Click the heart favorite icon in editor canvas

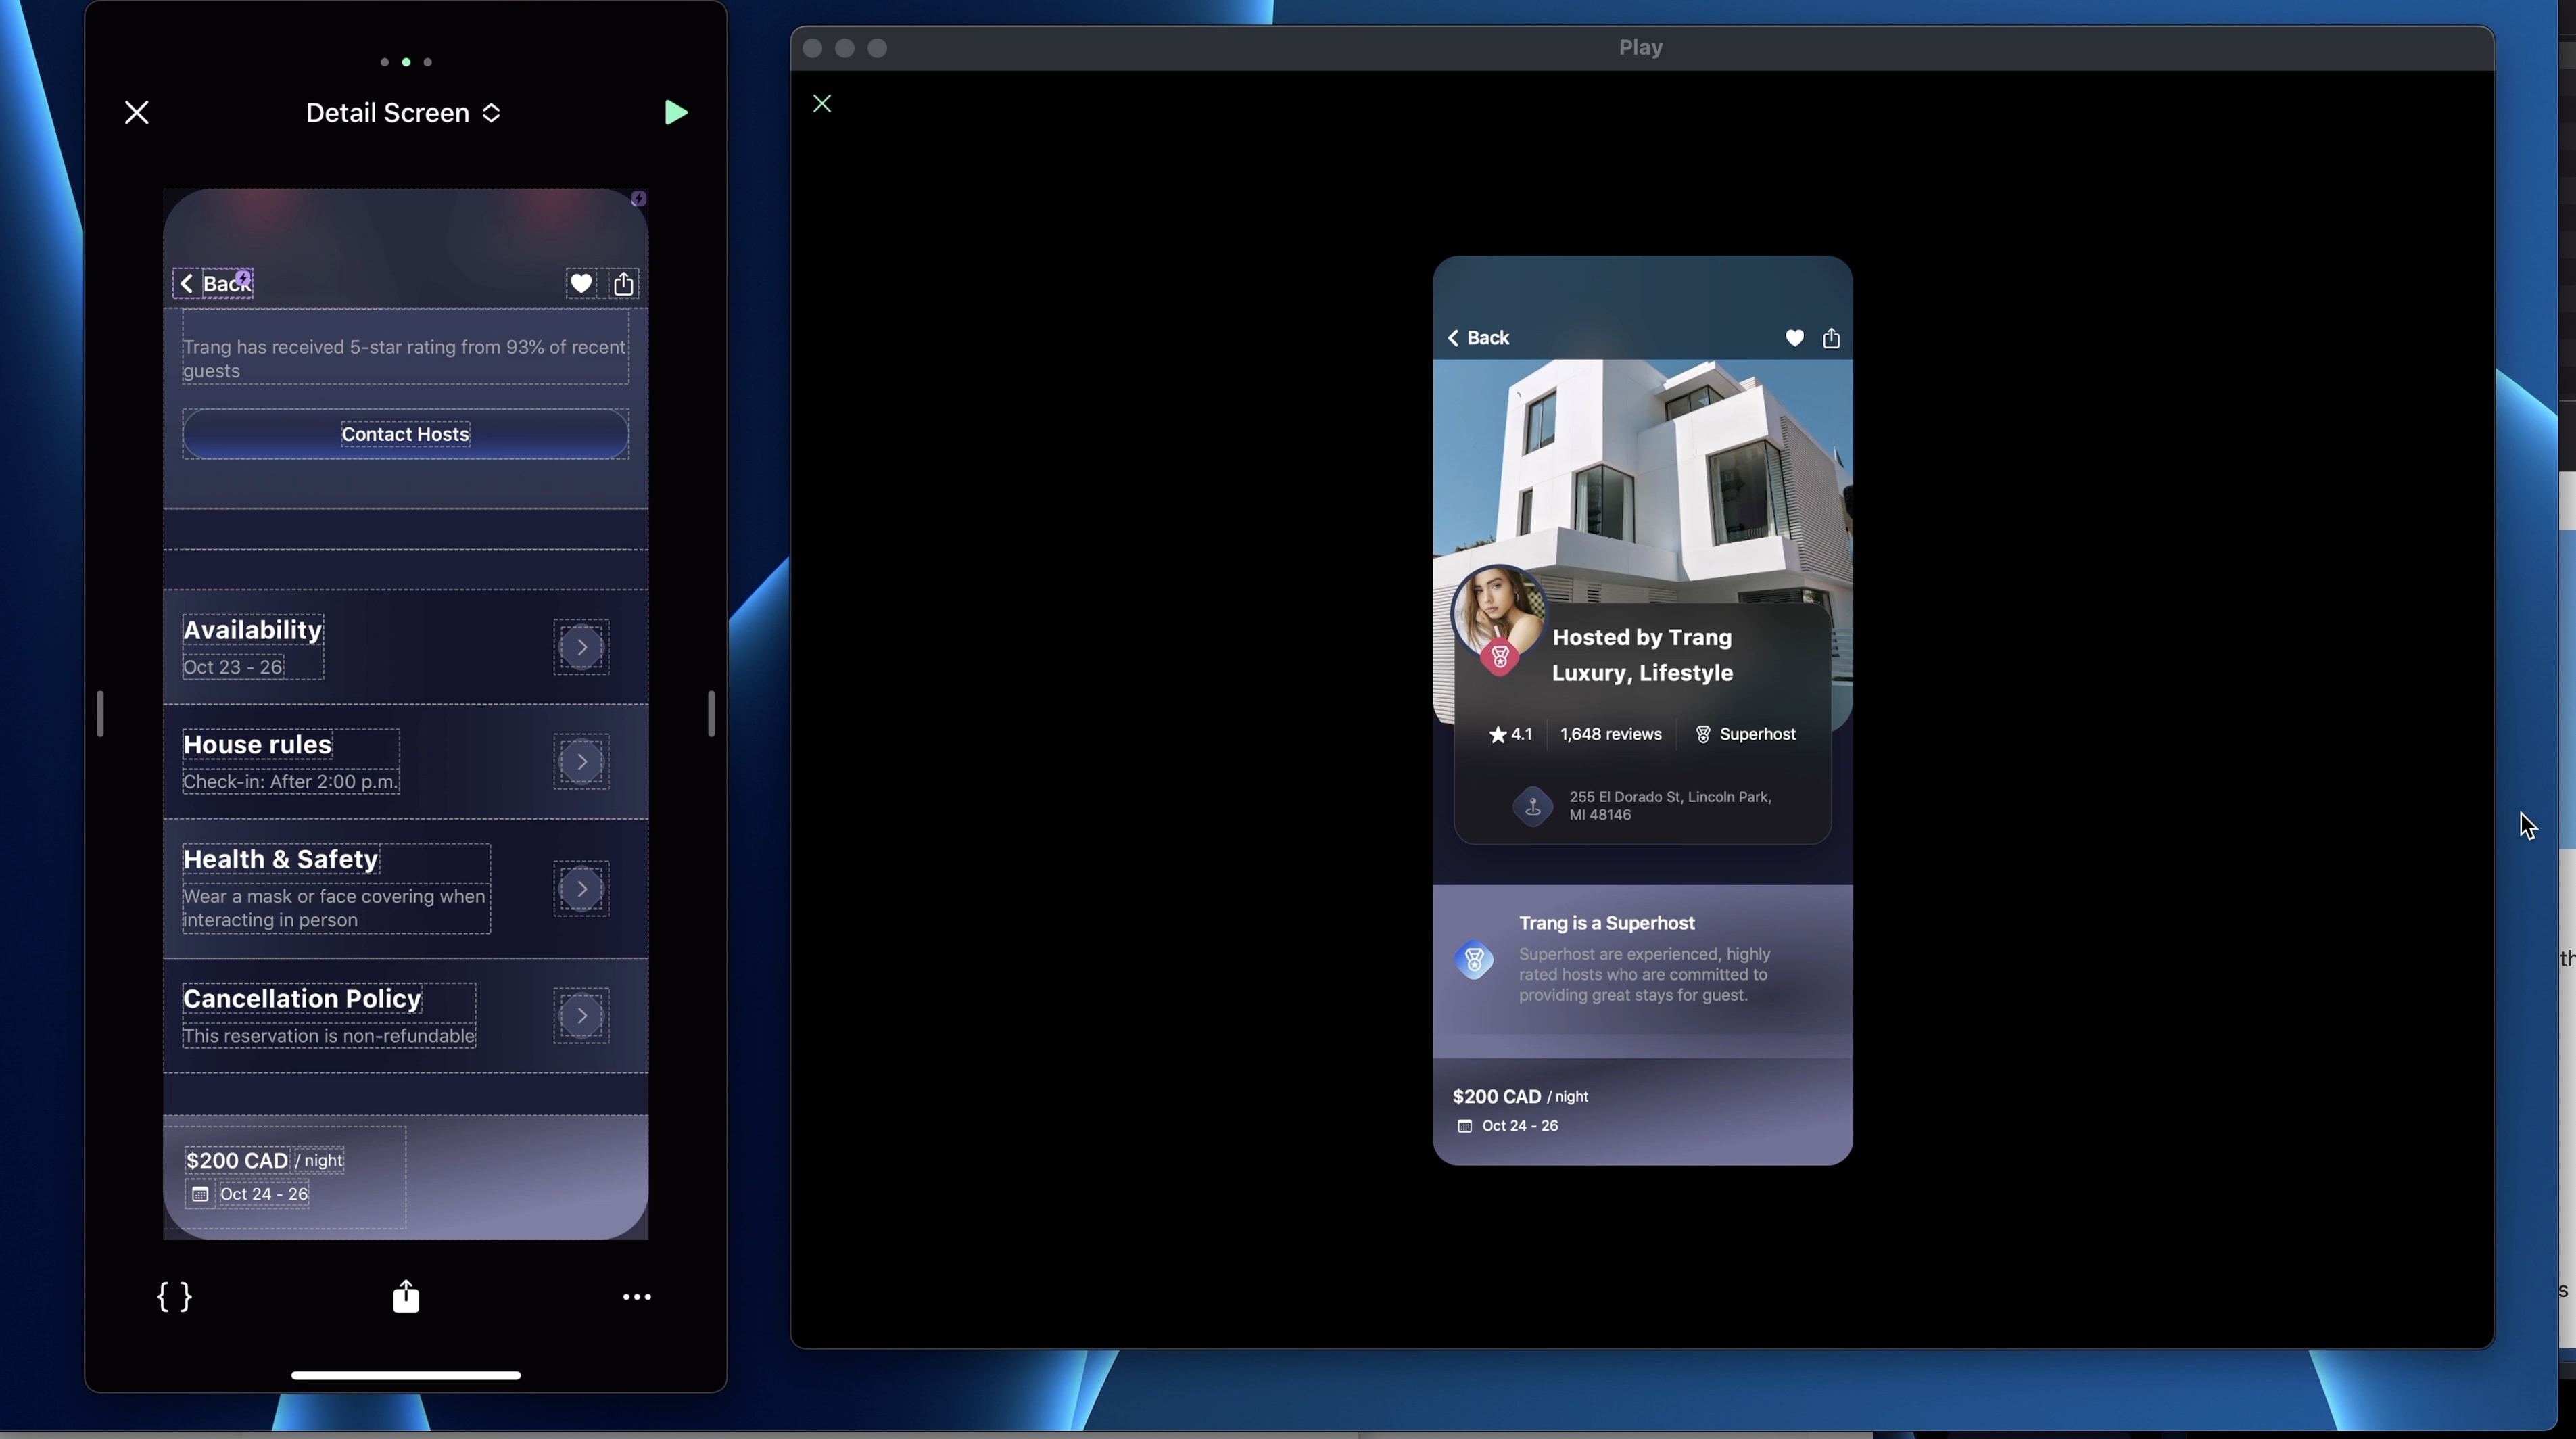pos(580,284)
